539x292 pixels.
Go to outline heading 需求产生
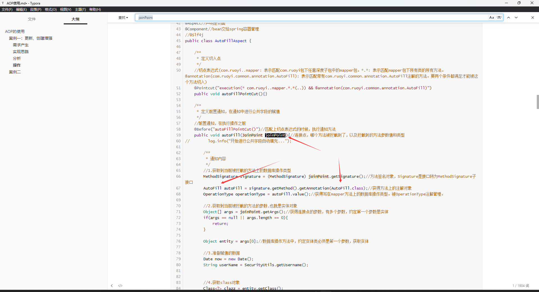(x=20, y=45)
